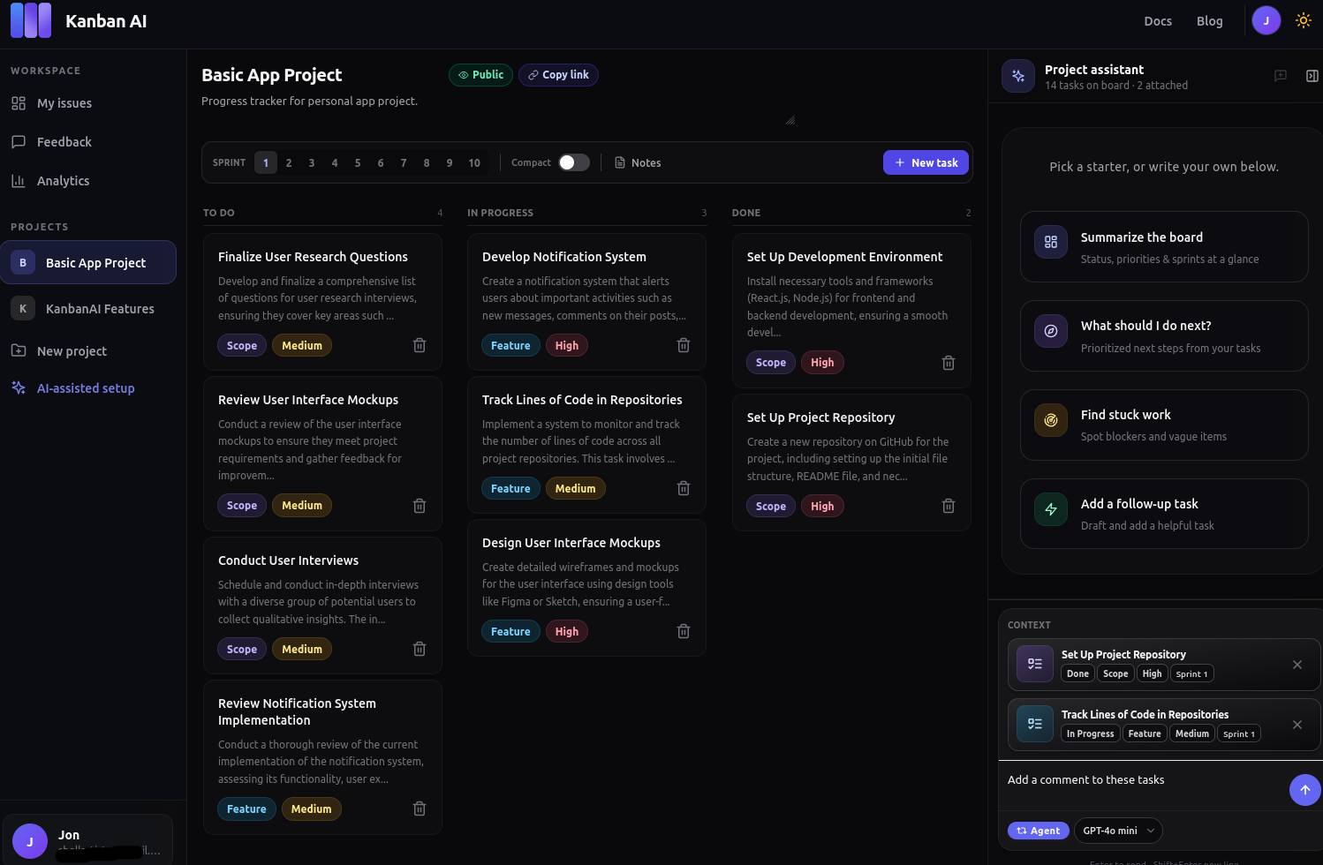Delete the Conduct User Interviews task
Screen dimensions: 1323x865
coord(420,649)
